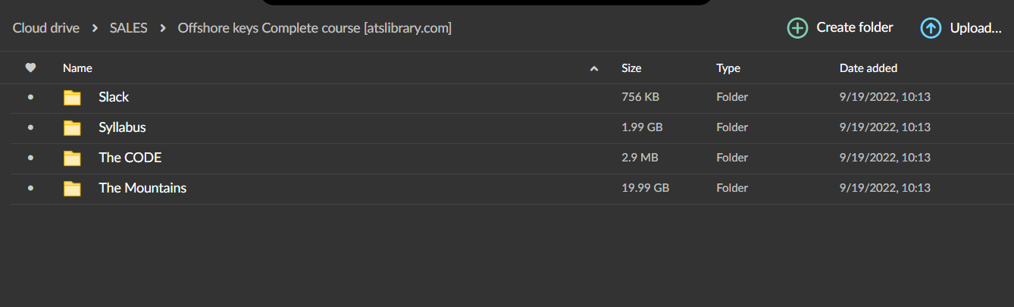Sort files by Date added column
Image resolution: width=1014 pixels, height=307 pixels.
[868, 68]
